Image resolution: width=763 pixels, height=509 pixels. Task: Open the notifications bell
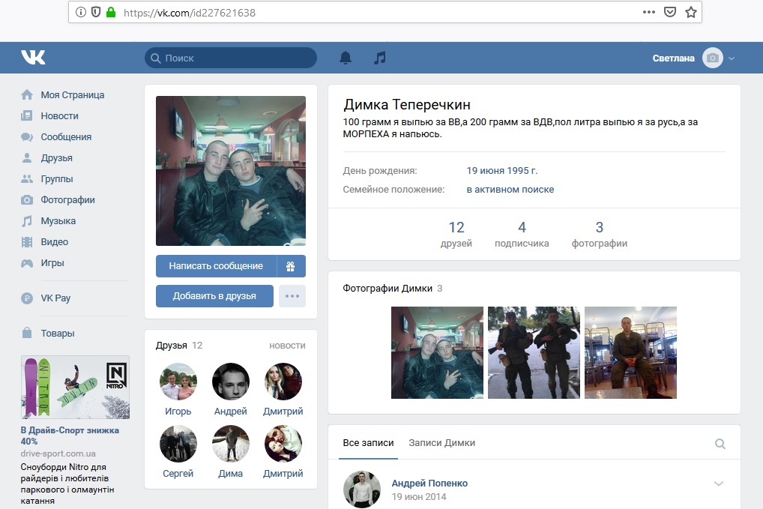pyautogui.click(x=346, y=58)
